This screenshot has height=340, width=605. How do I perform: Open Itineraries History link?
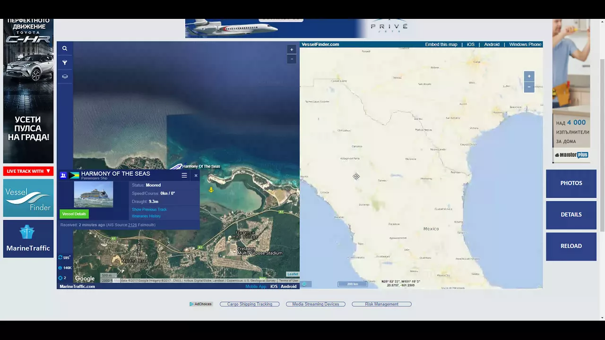pyautogui.click(x=146, y=216)
